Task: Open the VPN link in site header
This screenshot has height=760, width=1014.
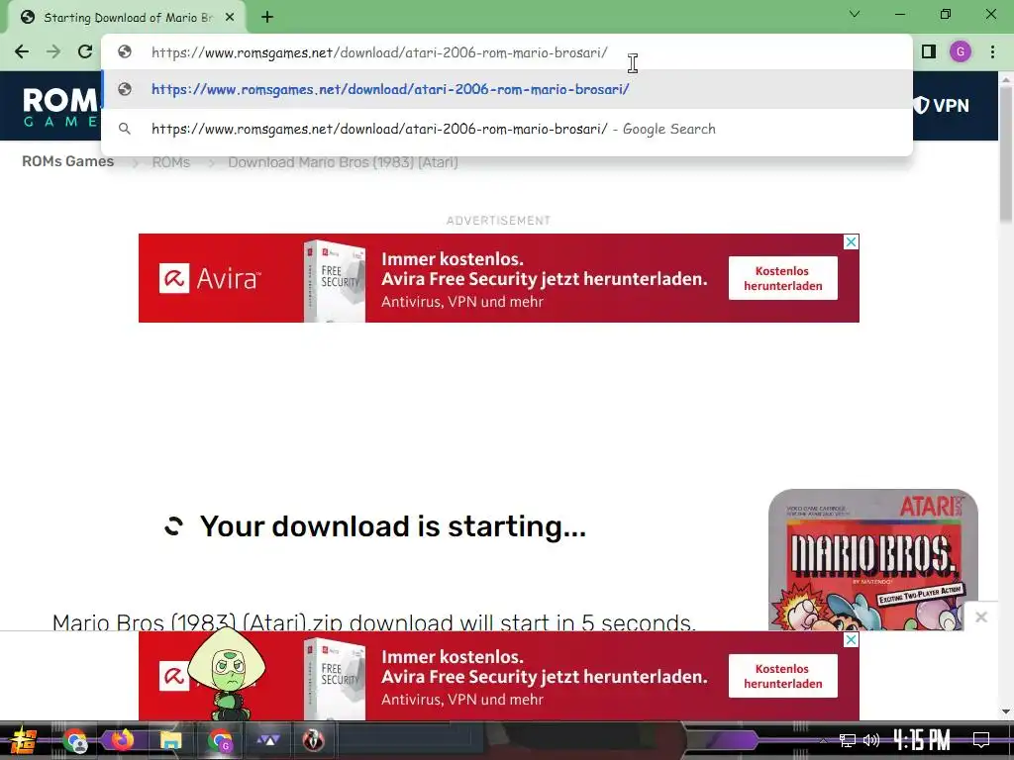Action: [x=942, y=105]
